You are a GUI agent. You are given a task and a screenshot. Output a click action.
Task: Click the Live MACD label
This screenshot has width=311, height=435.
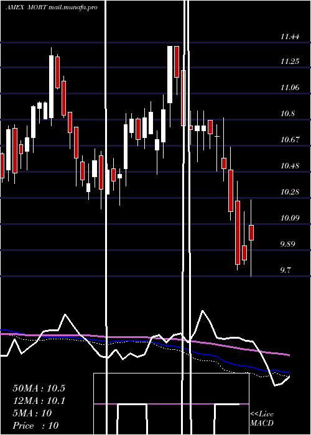pyautogui.click(x=262, y=419)
